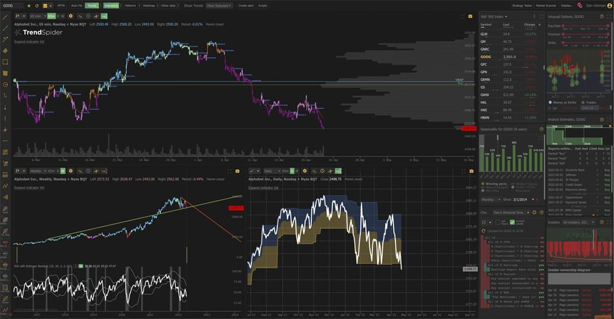Uncheck the green current candle checkbox
614x319 pixels.
coord(512,222)
